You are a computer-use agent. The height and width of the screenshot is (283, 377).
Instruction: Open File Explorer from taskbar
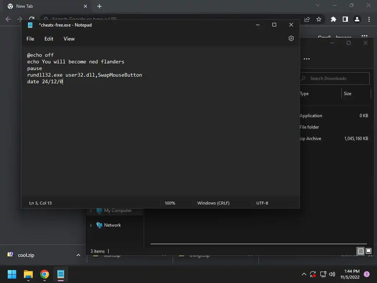coord(28,274)
